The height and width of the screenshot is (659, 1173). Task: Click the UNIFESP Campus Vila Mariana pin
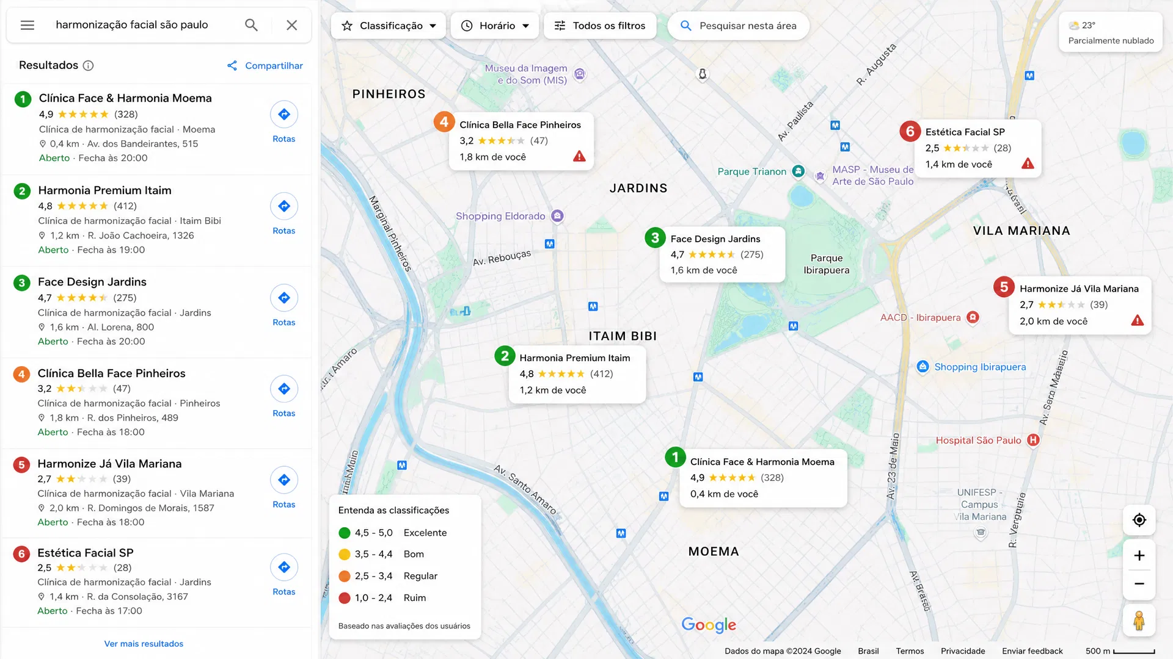point(981,533)
